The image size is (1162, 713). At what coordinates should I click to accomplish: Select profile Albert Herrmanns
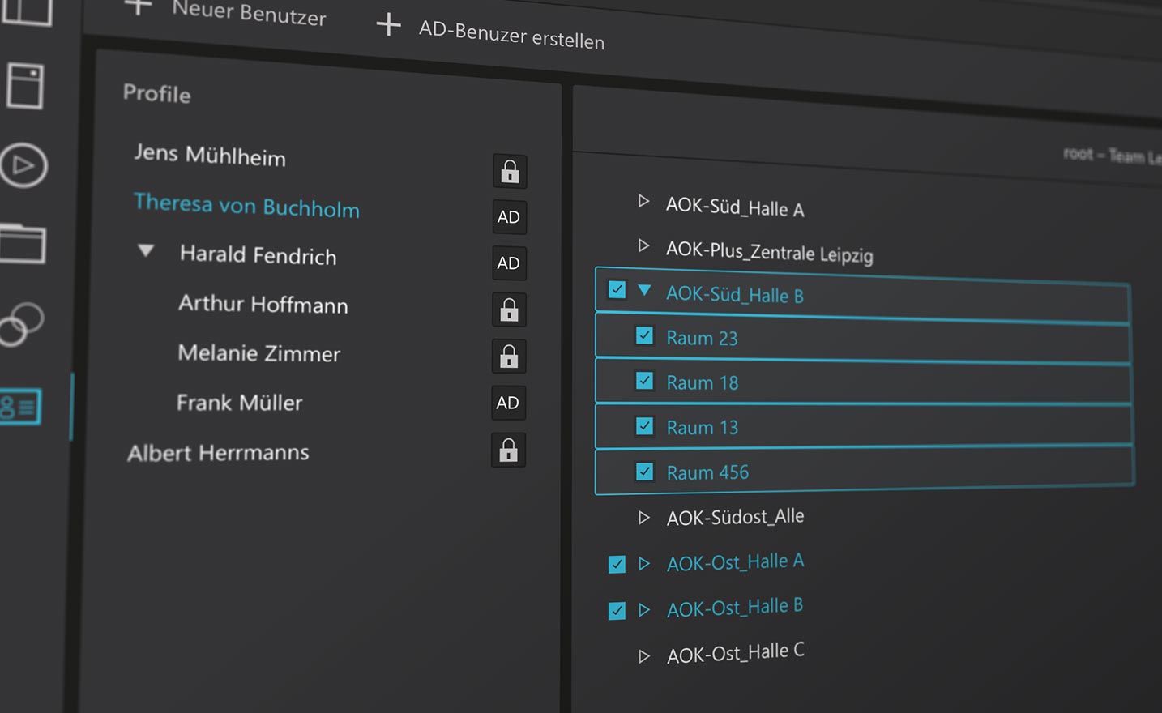point(218,452)
